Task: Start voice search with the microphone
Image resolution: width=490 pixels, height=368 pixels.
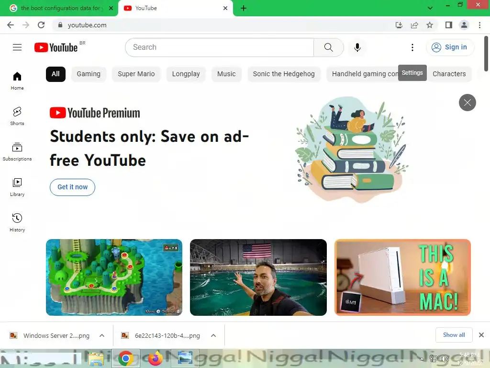Action: click(357, 47)
